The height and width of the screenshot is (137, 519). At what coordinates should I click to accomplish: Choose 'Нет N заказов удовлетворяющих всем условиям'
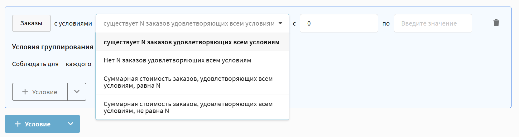tap(177, 60)
